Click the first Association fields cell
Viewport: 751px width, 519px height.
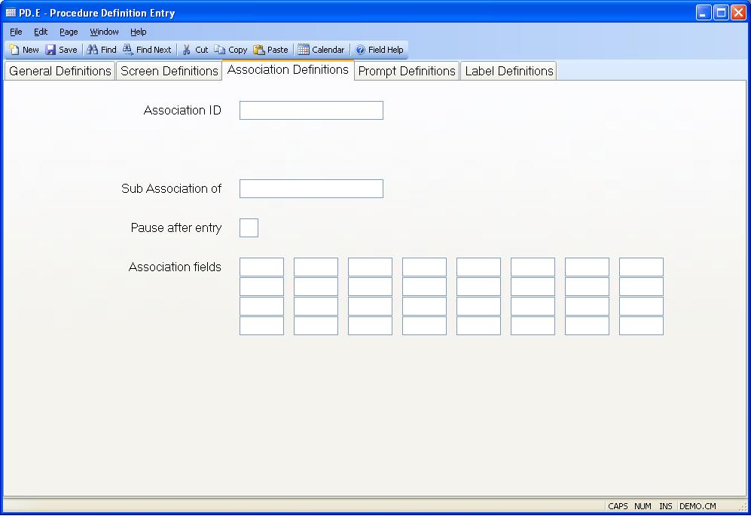[x=261, y=267]
